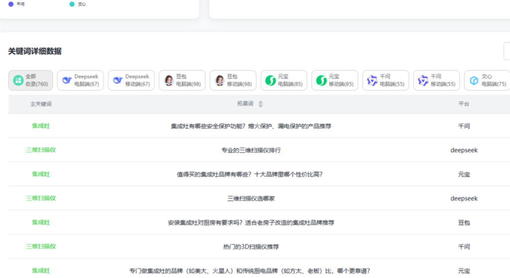The image size is (510, 278).
Task: Click the 文心 电脑端 blue hexagon icon
Action: point(474,81)
